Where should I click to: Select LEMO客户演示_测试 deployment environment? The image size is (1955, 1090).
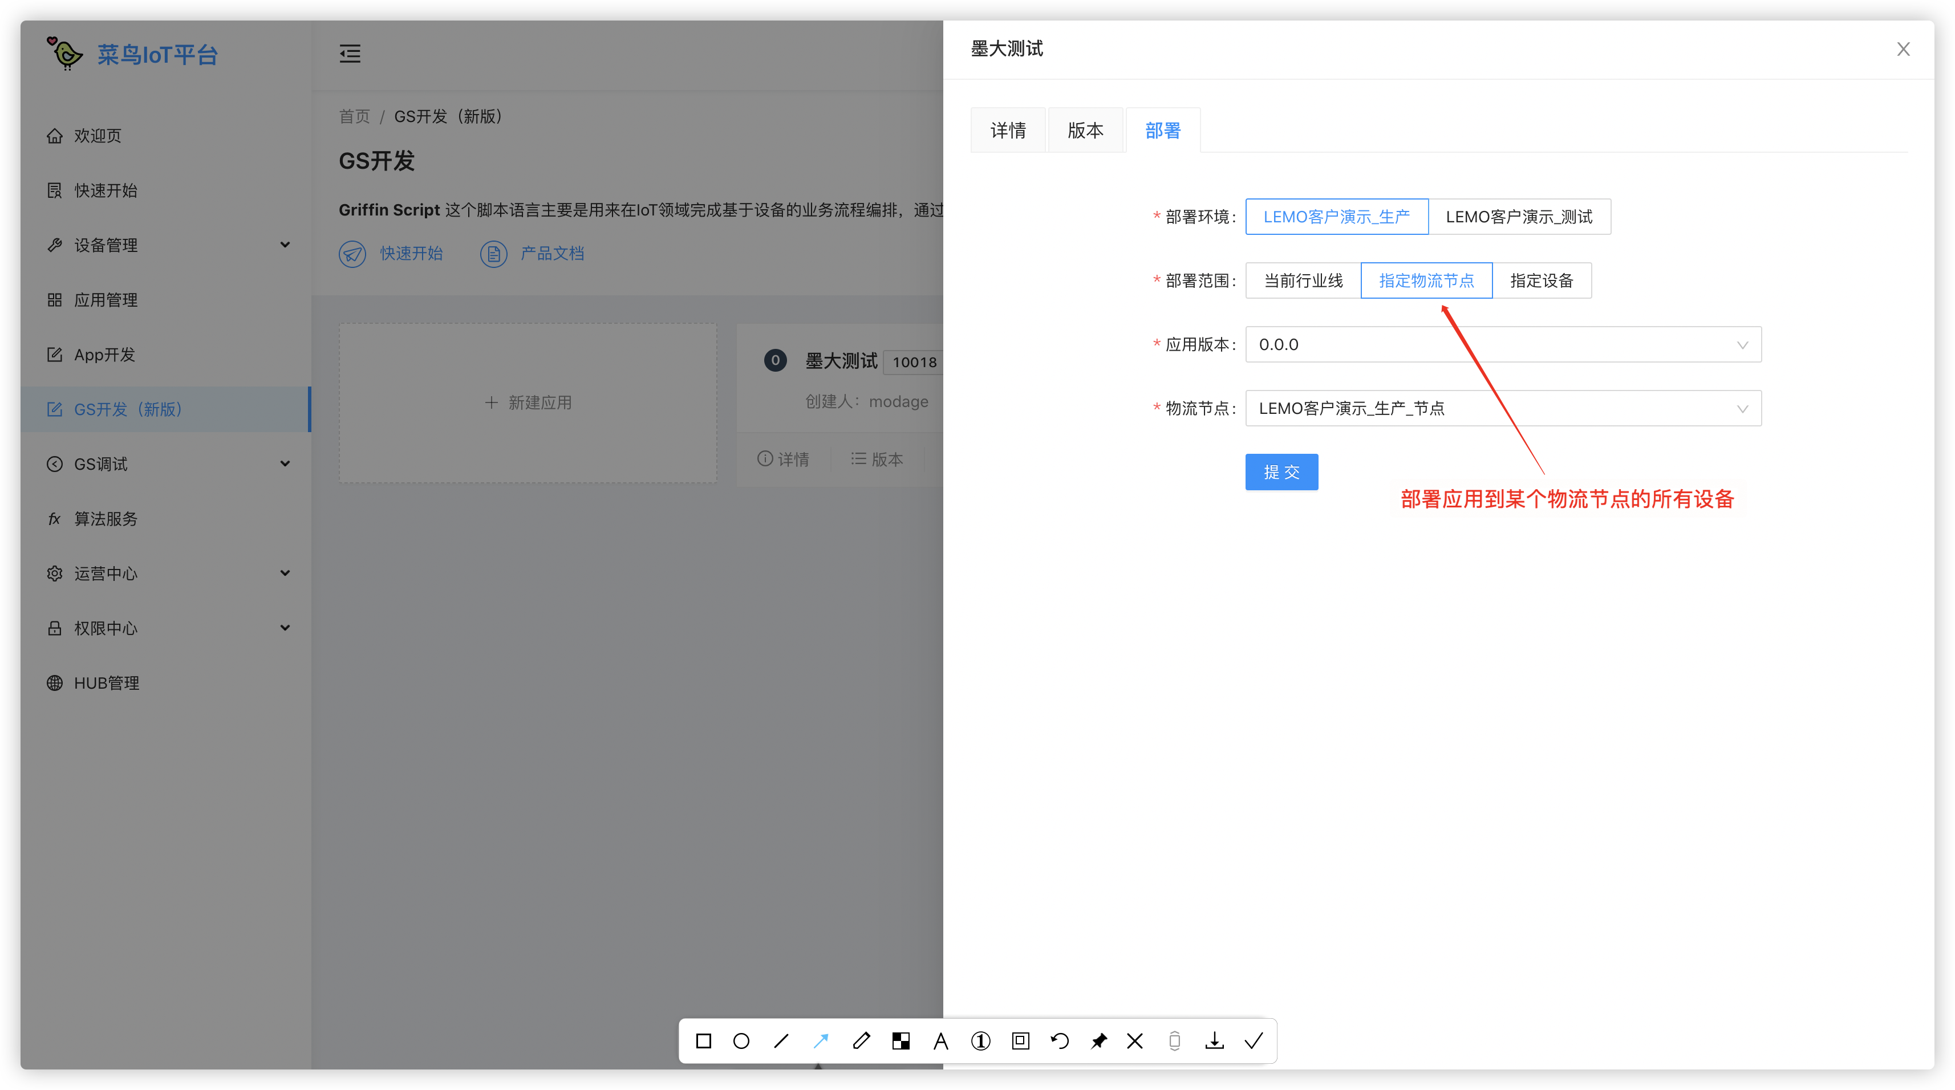coord(1519,217)
